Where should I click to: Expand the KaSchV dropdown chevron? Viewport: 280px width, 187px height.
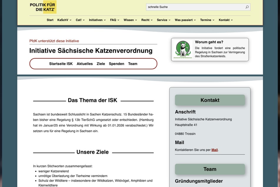71,20
